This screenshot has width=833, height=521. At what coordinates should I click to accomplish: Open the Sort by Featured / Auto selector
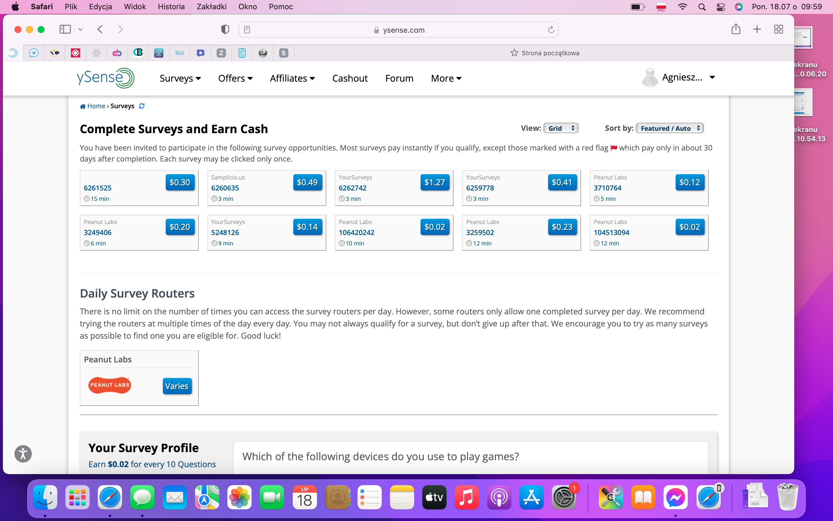point(670,128)
